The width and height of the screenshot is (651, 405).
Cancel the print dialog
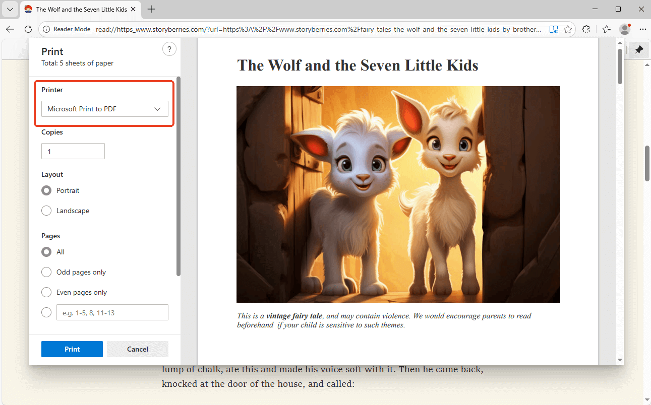pos(137,349)
